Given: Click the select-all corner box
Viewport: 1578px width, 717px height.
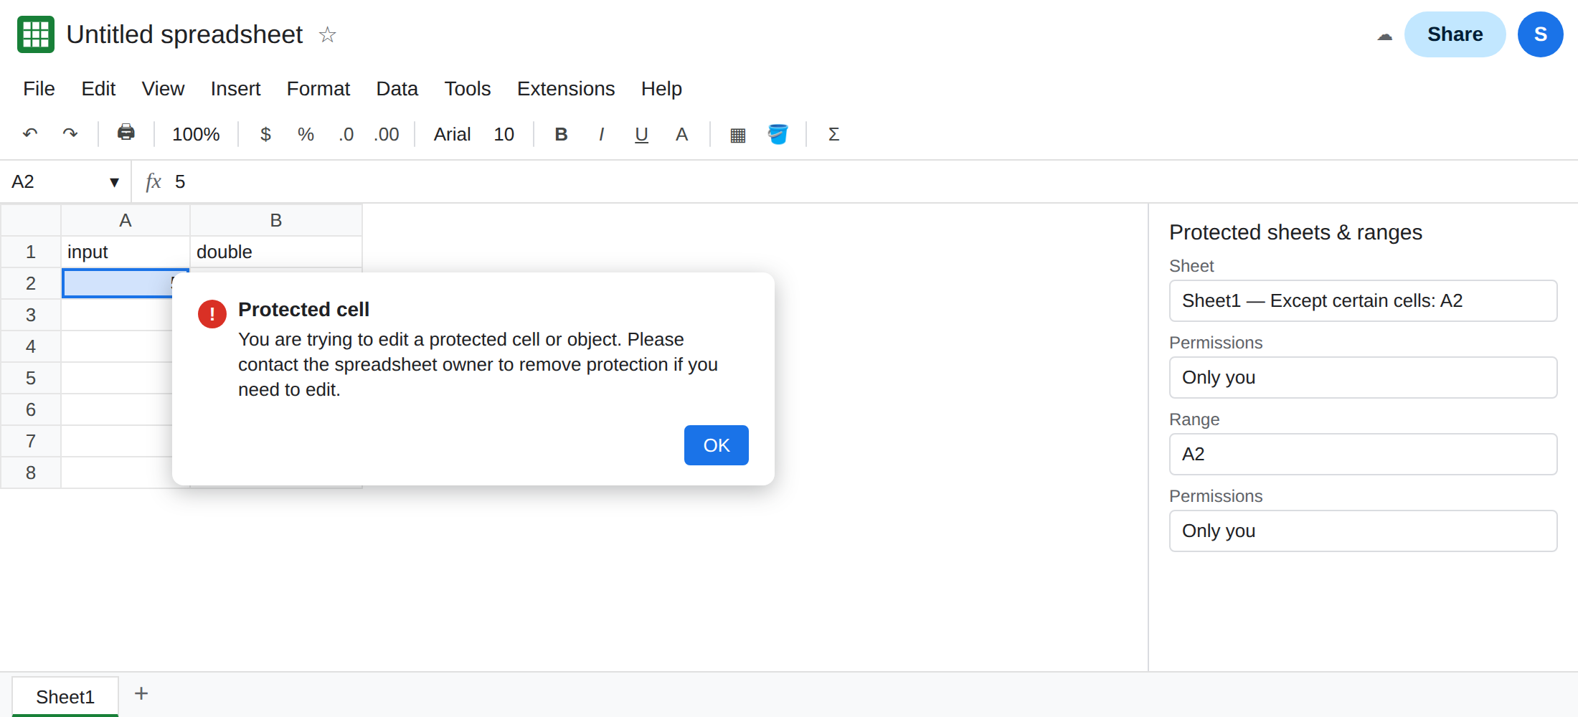Looking at the screenshot, I should 31,220.
